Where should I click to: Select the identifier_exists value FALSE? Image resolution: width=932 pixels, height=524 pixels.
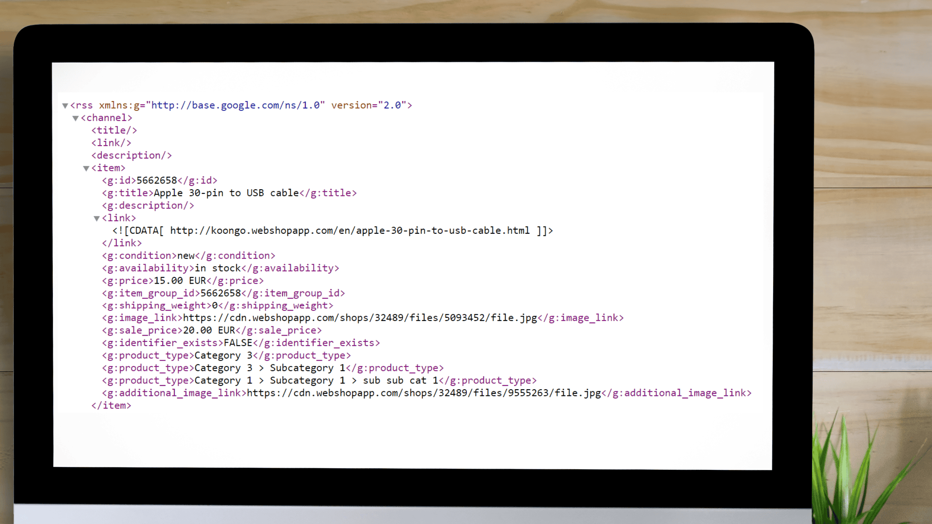[238, 343]
